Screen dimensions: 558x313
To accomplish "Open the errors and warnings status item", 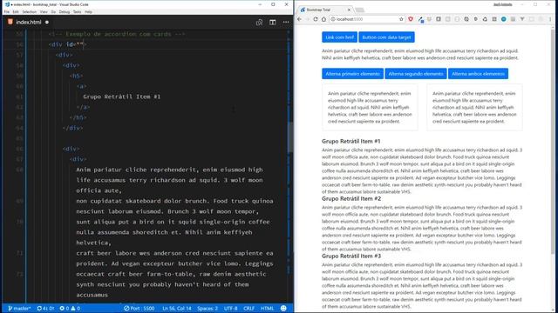I will pos(70,309).
